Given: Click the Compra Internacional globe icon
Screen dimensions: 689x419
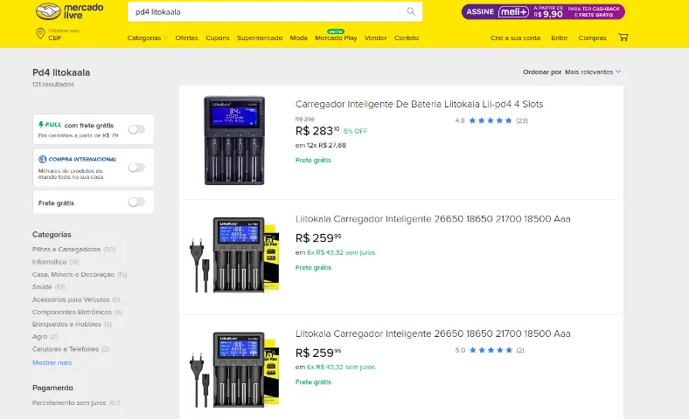Looking at the screenshot, I should 43,159.
